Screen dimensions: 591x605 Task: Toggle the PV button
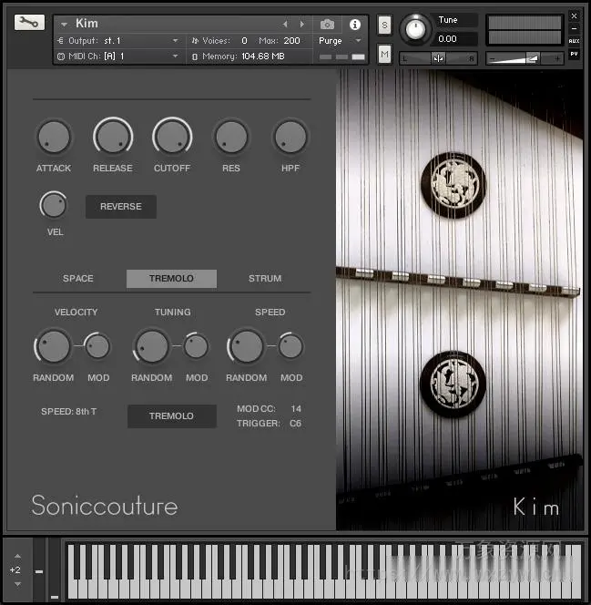(x=574, y=54)
